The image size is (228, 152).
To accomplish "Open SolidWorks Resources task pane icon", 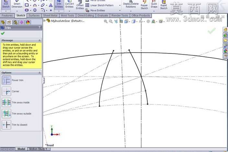I will pyautogui.click(x=225, y=30).
